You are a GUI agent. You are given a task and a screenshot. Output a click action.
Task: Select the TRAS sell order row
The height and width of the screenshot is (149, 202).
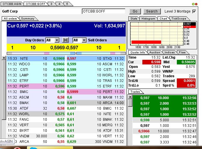96,81
